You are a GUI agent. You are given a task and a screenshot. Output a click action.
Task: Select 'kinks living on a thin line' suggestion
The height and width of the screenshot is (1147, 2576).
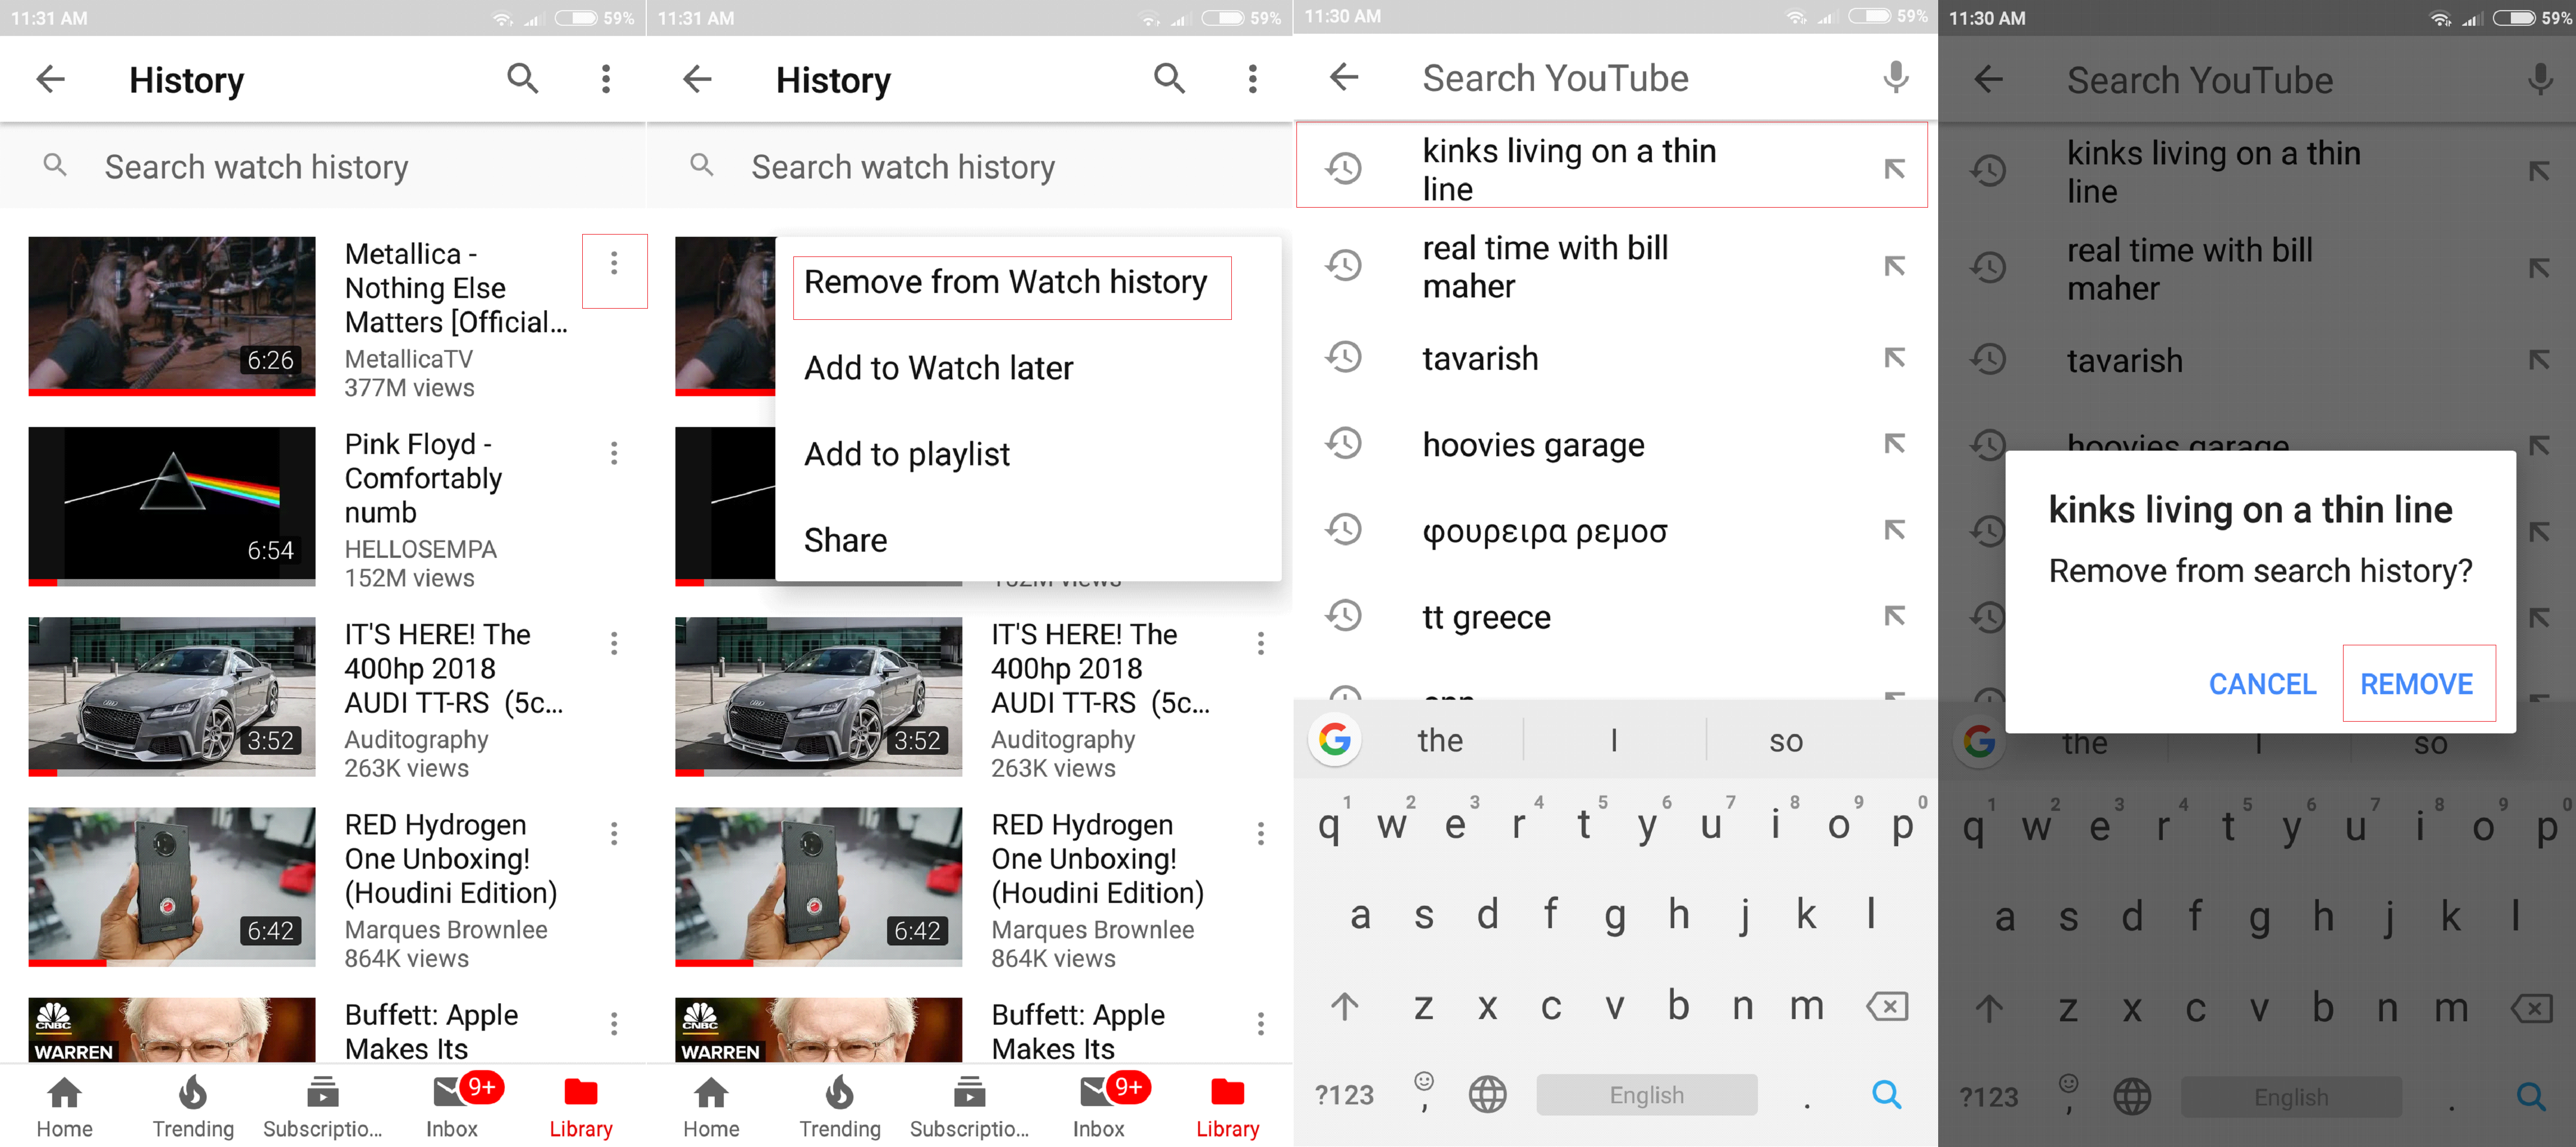(x=1611, y=165)
